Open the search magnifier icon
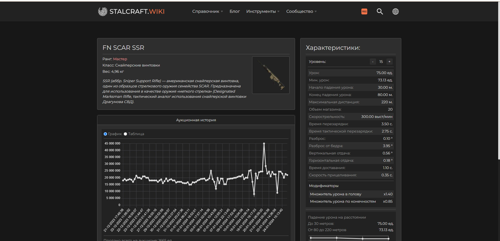 click(380, 11)
